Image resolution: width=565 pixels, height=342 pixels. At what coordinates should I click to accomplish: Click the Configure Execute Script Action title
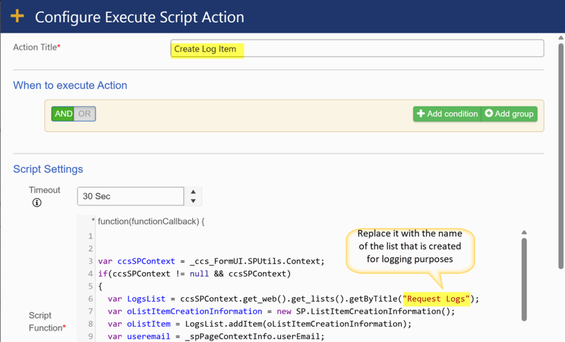tap(140, 17)
